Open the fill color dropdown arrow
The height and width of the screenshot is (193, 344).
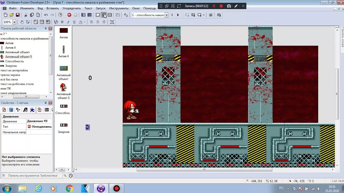(x=85, y=22)
